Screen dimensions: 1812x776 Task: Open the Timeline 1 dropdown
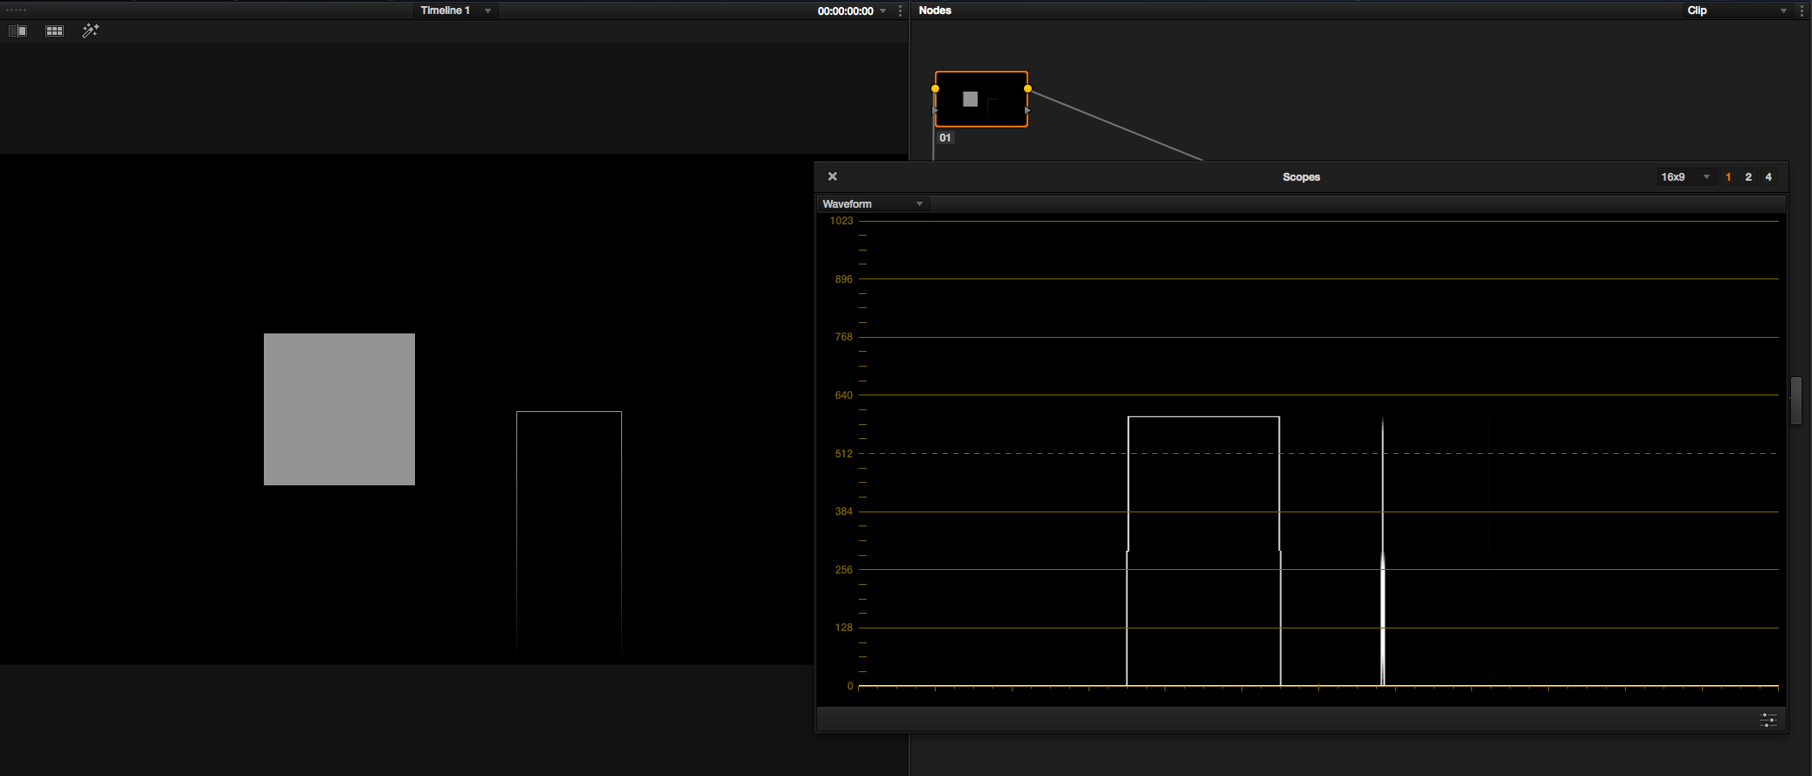(x=456, y=10)
